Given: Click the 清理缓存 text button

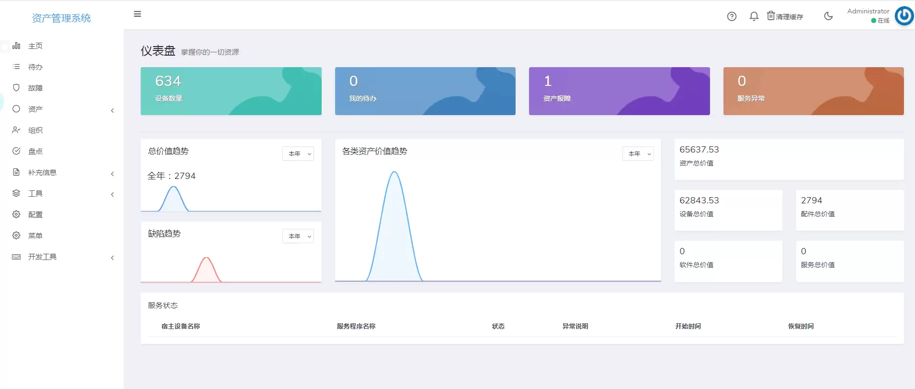Looking at the screenshot, I should point(790,17).
